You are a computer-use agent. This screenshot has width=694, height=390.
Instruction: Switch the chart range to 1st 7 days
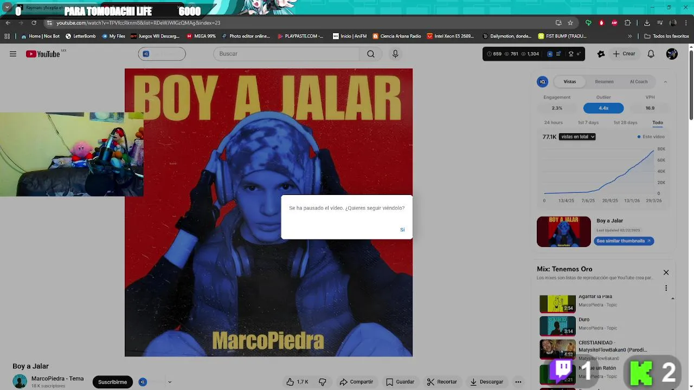(588, 122)
